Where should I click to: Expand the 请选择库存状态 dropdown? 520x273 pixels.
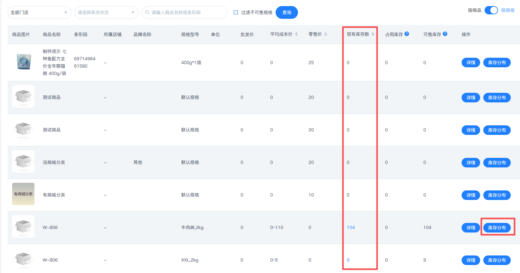[x=106, y=12]
